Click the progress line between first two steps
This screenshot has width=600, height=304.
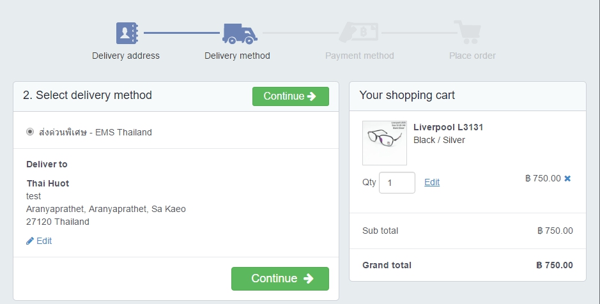tap(181, 33)
